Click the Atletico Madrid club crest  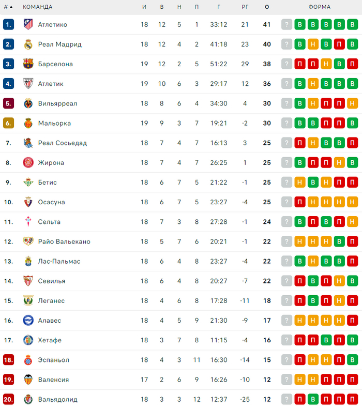click(x=28, y=24)
